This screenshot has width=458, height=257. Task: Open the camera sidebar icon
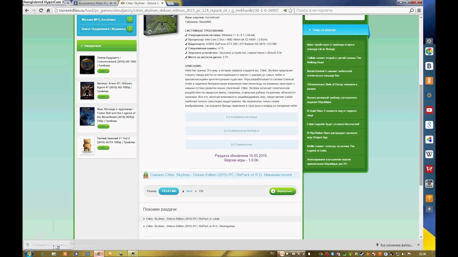pos(429,183)
